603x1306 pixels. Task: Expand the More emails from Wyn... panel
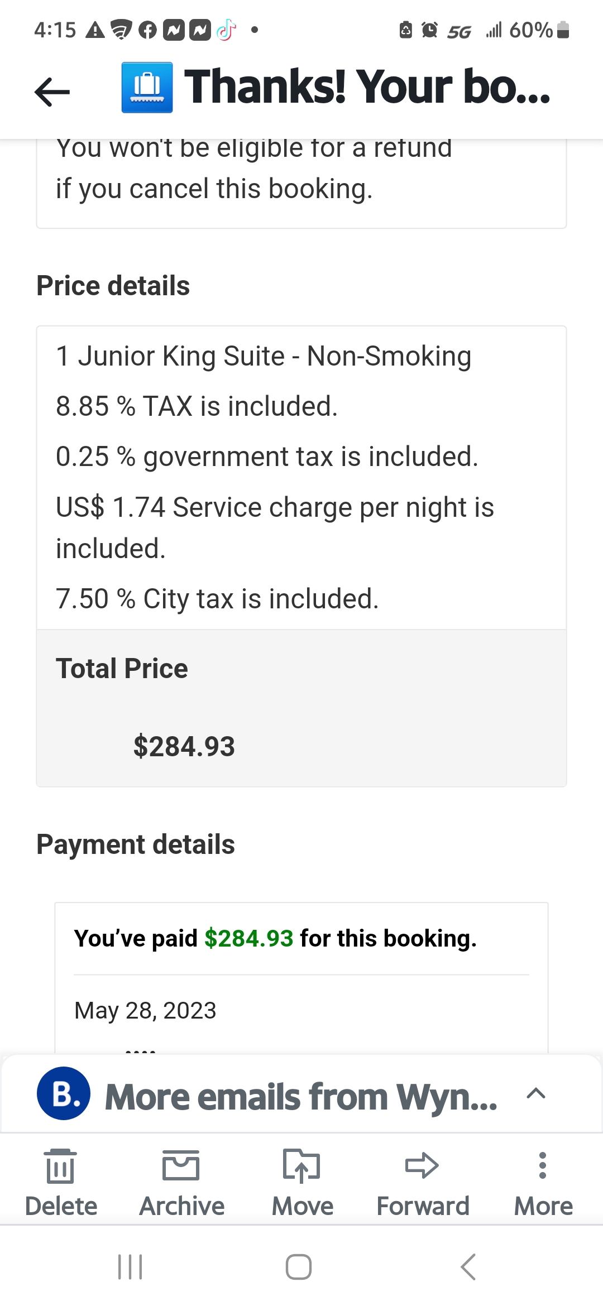click(x=535, y=1093)
